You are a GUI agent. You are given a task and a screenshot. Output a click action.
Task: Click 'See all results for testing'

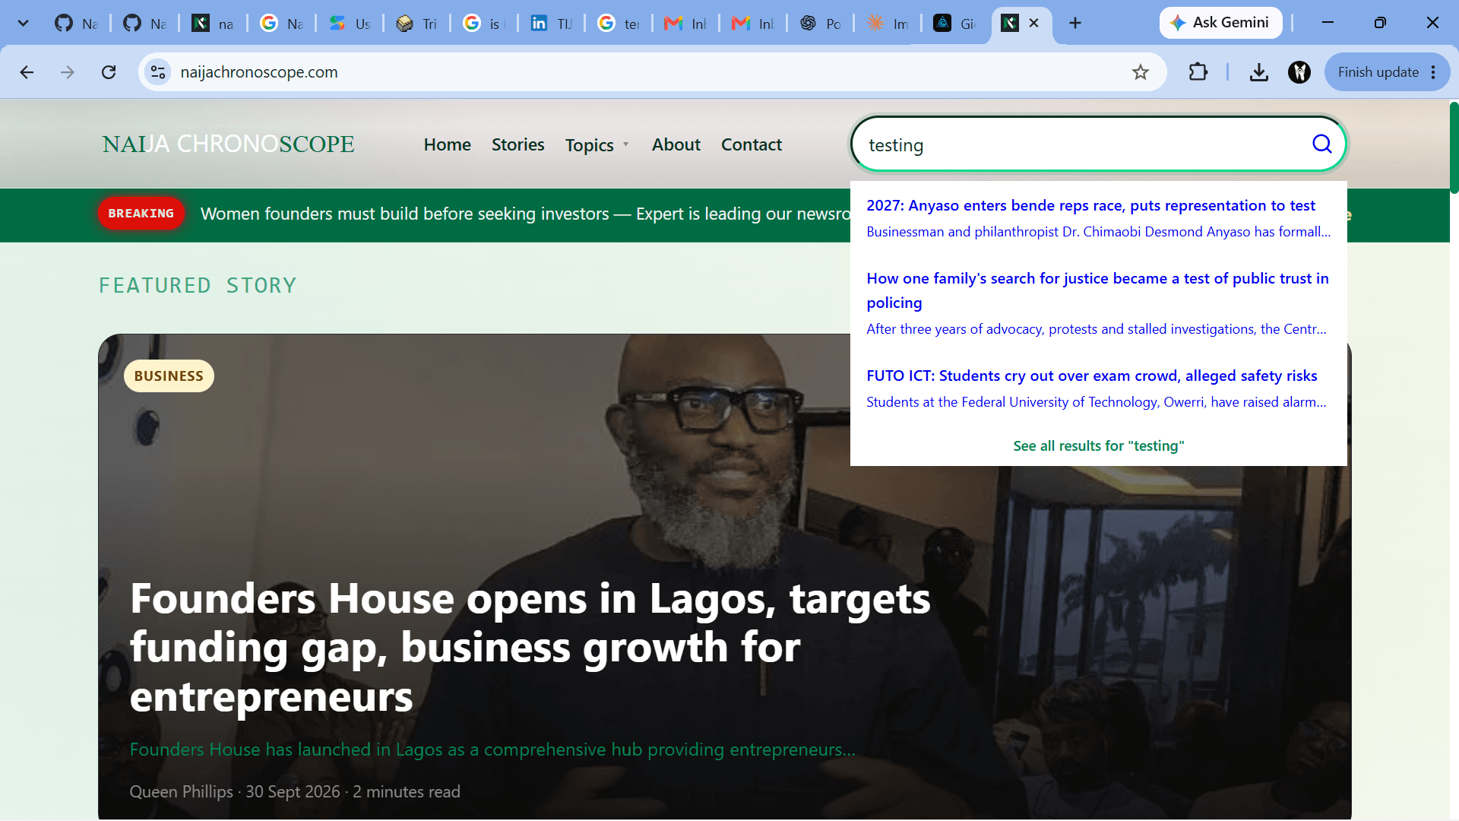(x=1098, y=445)
